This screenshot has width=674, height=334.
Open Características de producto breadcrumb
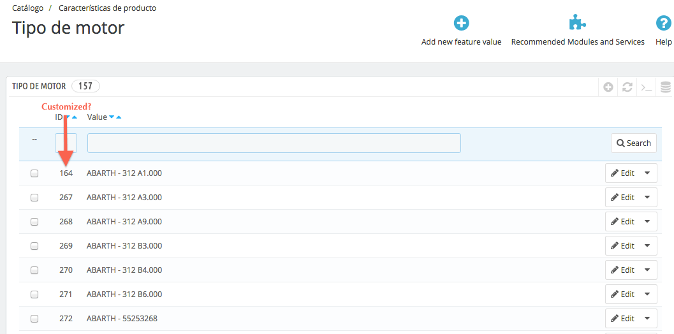pos(108,8)
